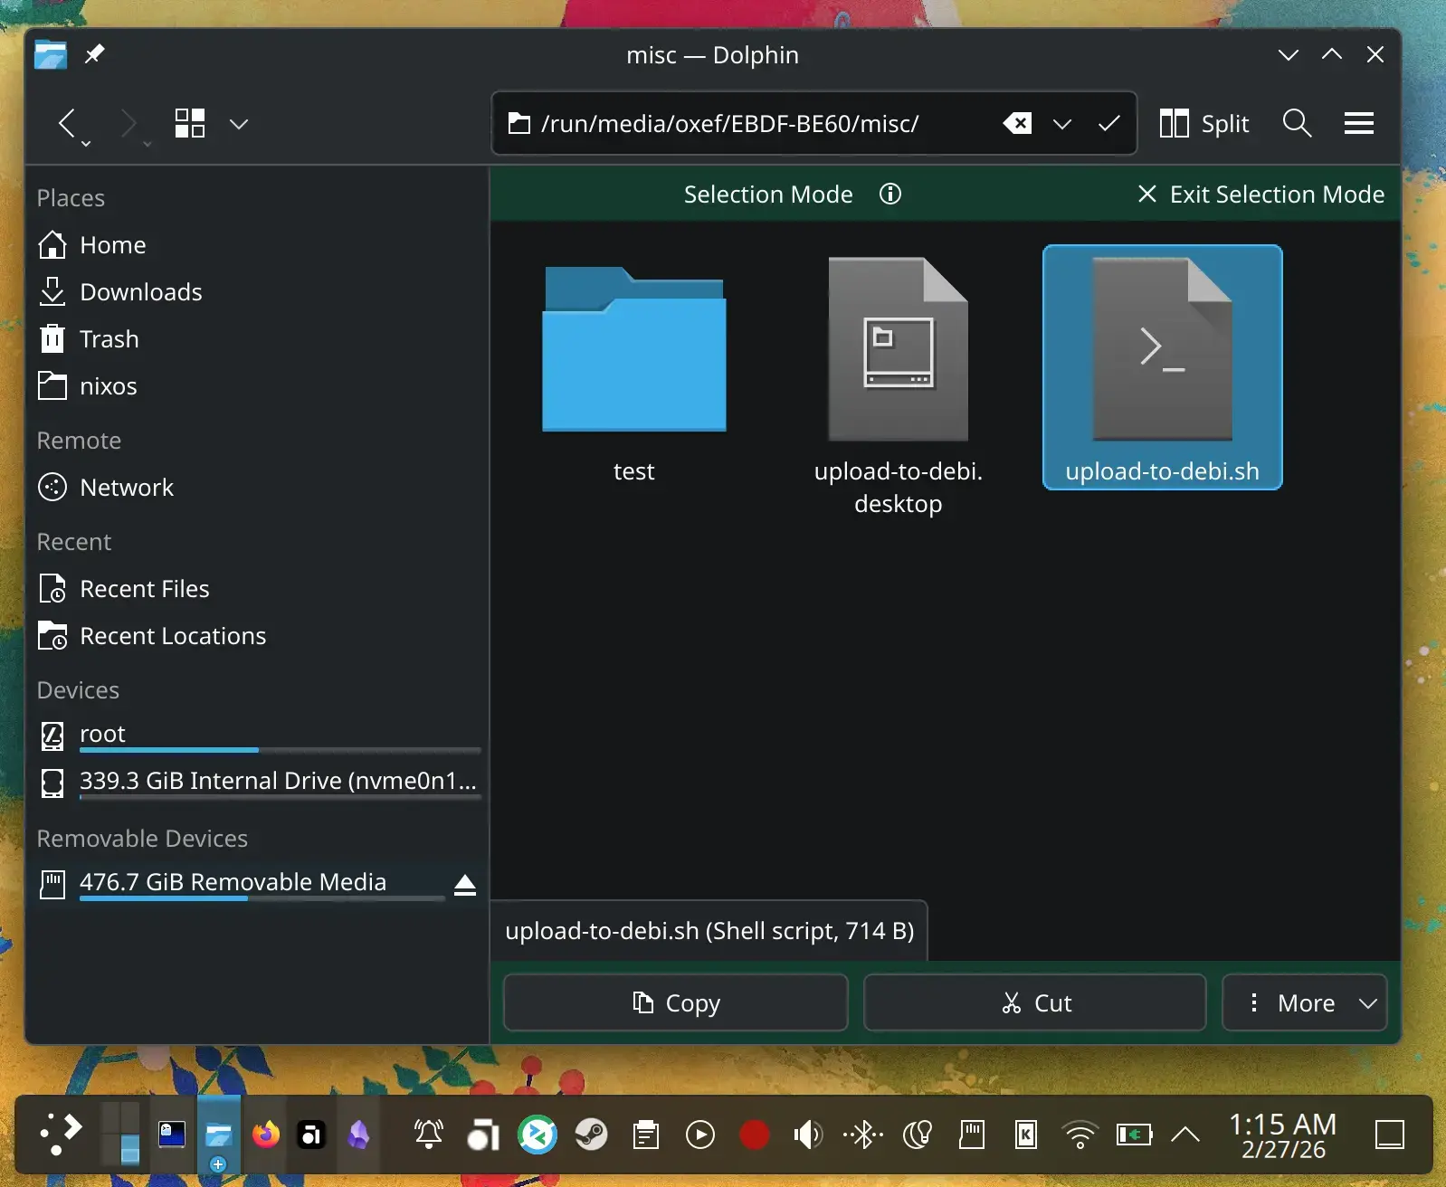Expand the More actions dropdown
1446x1187 pixels.
[x=1304, y=1002]
